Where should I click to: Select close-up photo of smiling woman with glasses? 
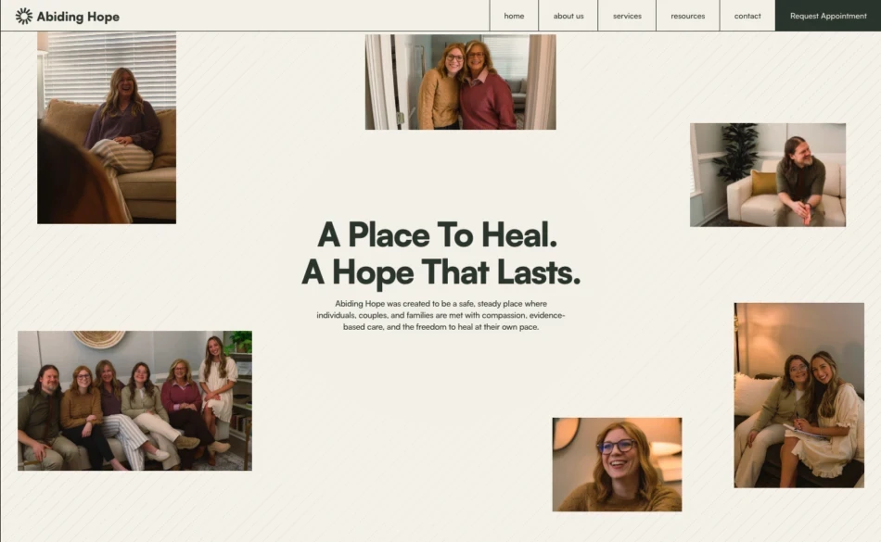[617, 464]
